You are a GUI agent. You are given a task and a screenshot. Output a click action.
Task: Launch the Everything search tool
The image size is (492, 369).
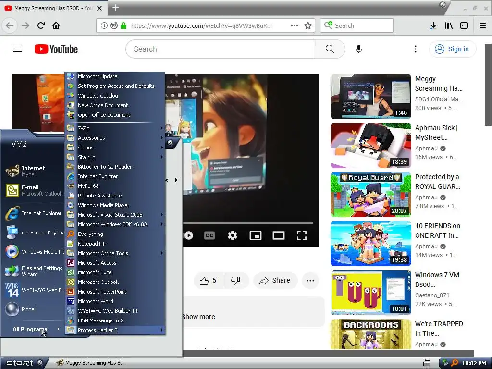[x=115, y=234]
